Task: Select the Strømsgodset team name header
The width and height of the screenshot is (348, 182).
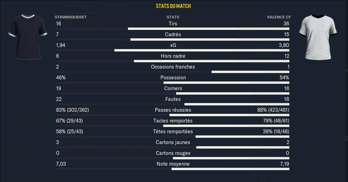Action: point(71,17)
